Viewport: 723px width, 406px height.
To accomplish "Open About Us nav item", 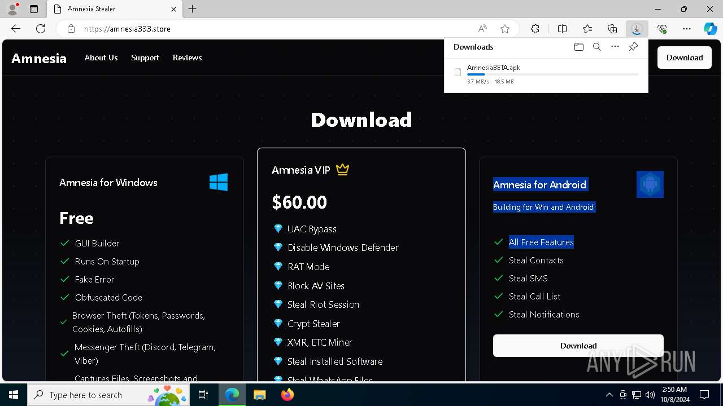I will (x=101, y=58).
